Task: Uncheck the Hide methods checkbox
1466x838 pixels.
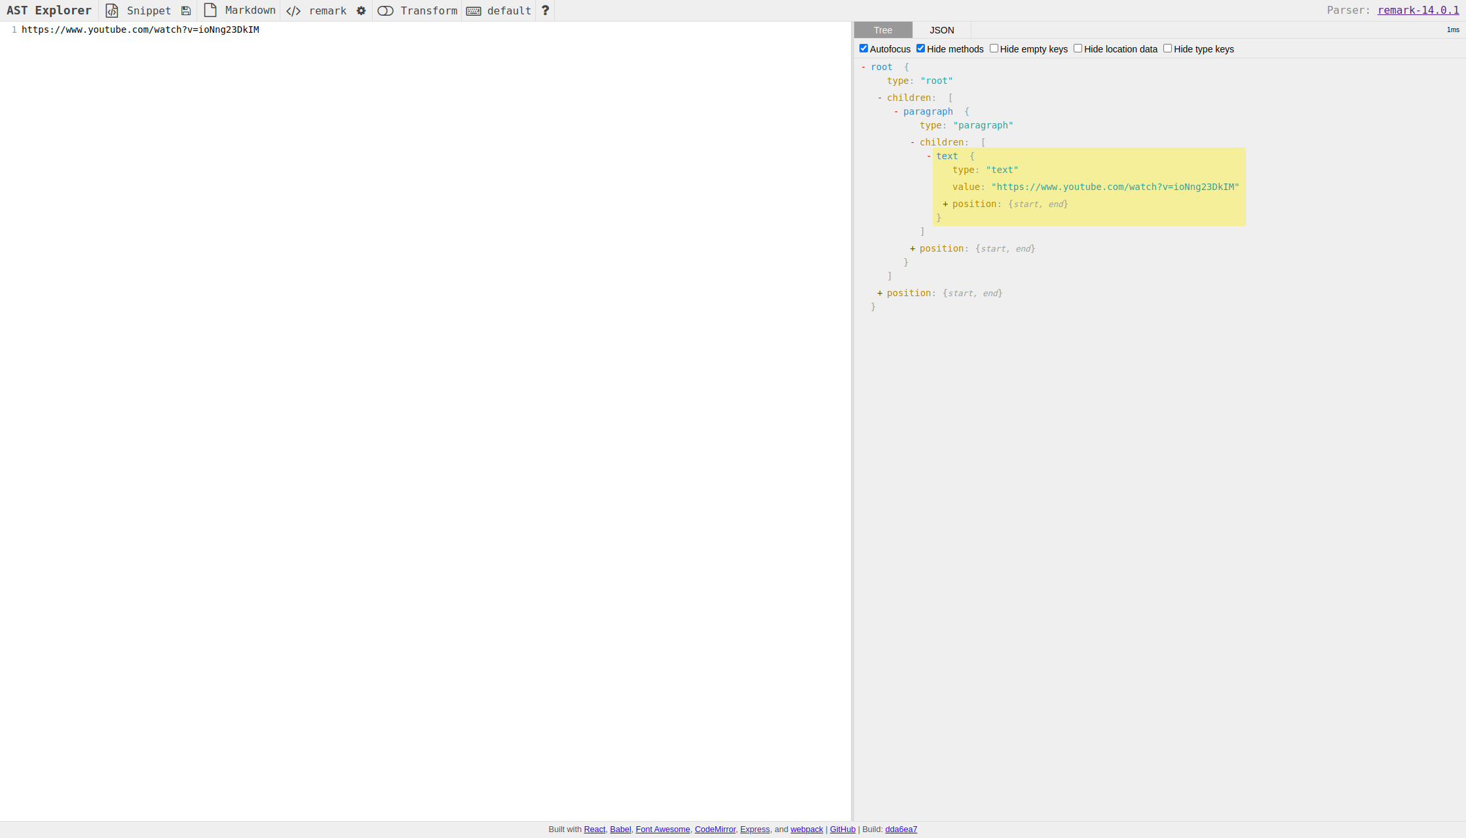Action: (920, 48)
